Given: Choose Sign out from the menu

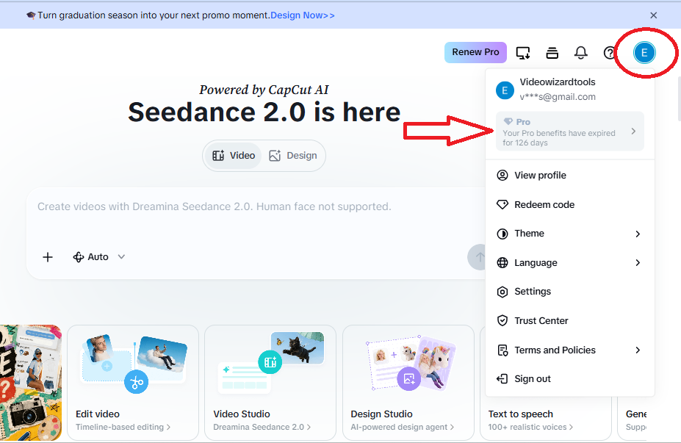Looking at the screenshot, I should click(570, 379).
